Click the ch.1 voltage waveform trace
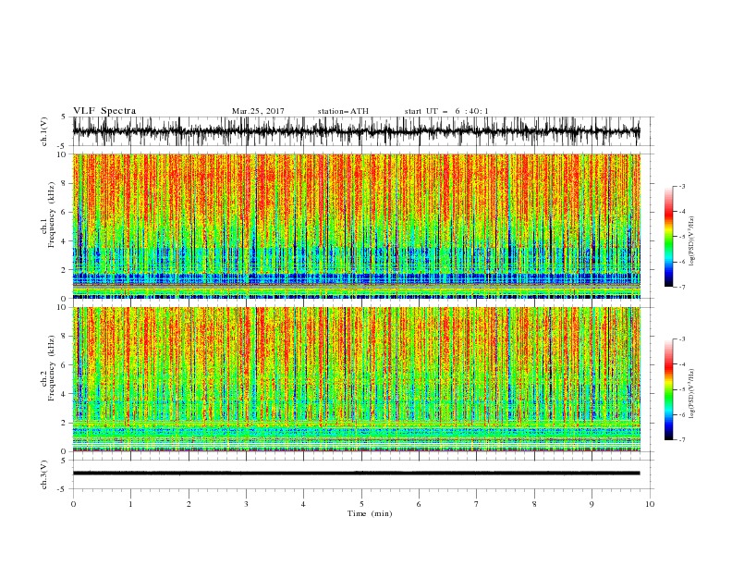 356,131
